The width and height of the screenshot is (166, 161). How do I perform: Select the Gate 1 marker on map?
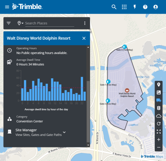coord(108,82)
